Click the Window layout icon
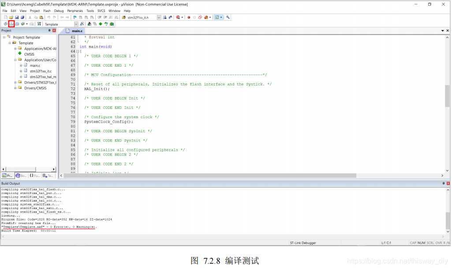452x269 pixels. click(x=217, y=17)
